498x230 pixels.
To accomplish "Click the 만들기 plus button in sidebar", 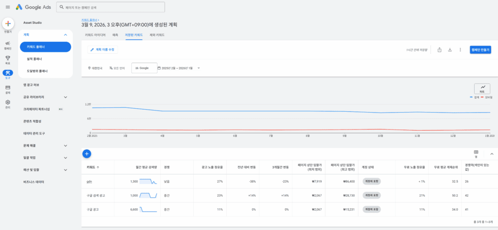I will click(x=8, y=24).
